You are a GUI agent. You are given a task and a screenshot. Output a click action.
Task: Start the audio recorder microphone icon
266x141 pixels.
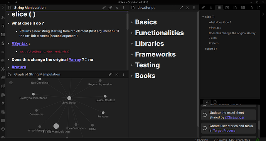(x=3, y=103)
